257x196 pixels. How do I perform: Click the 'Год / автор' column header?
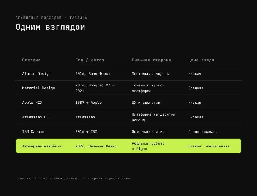(90, 60)
